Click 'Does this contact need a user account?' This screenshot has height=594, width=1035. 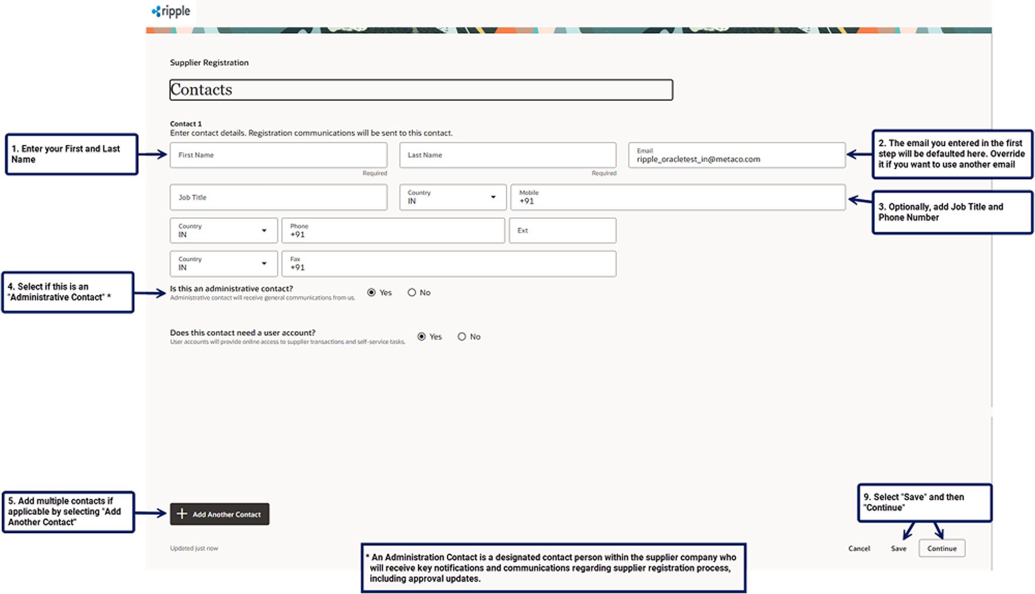243,332
